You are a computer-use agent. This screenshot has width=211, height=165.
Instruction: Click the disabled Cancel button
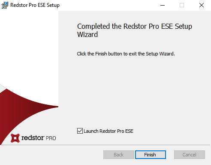190,155
